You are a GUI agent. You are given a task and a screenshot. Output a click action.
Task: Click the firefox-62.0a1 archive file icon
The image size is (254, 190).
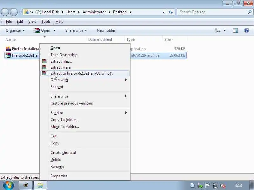pyautogui.click(x=8, y=55)
